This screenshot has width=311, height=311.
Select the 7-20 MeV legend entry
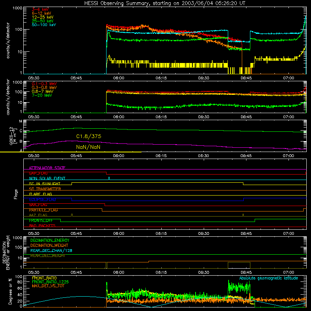coord(42,95)
